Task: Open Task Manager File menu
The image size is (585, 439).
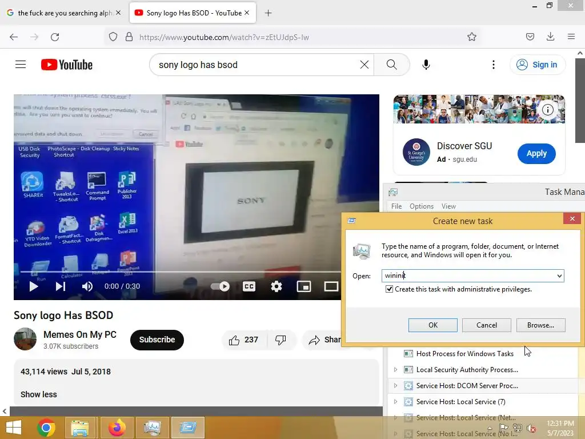Action: click(396, 206)
